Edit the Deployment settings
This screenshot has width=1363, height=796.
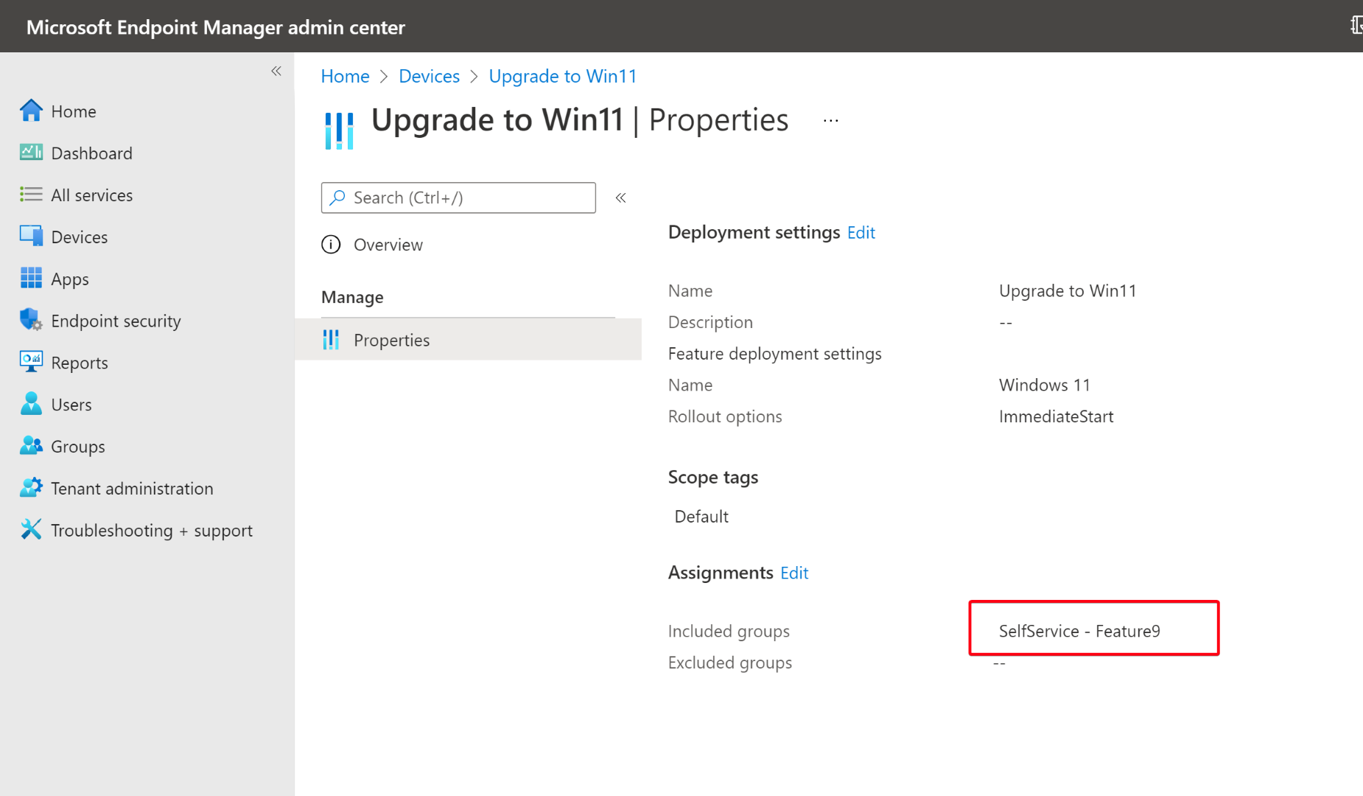pyautogui.click(x=861, y=233)
